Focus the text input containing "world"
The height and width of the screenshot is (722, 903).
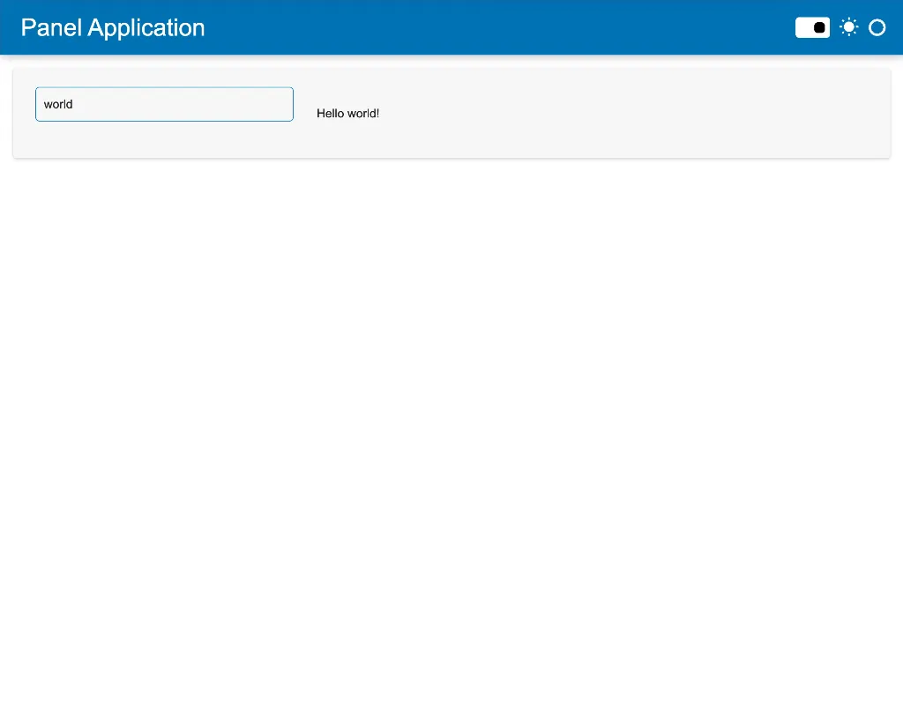click(164, 104)
